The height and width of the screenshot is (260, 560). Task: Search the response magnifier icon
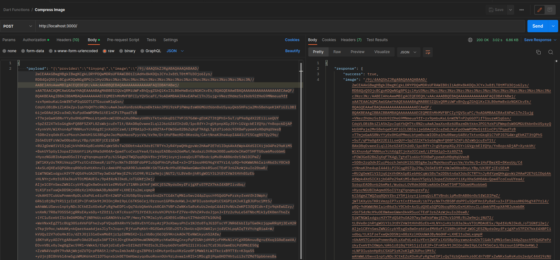point(551,52)
